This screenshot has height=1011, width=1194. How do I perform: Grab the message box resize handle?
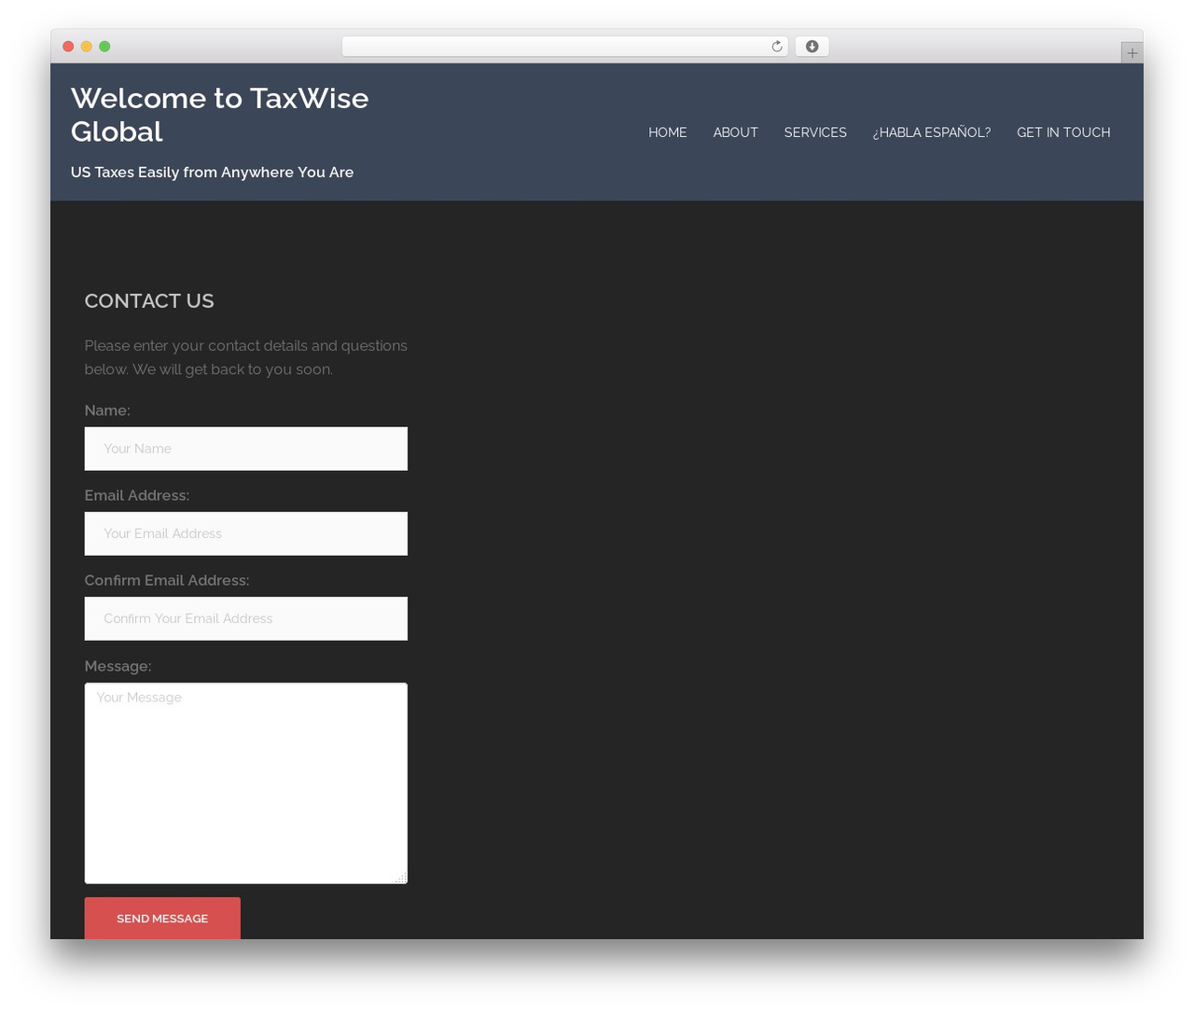click(x=401, y=878)
